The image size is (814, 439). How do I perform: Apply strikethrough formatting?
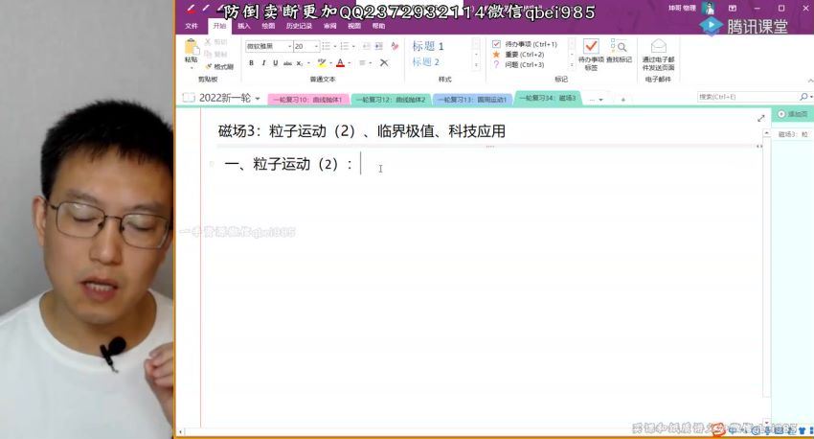pos(287,63)
